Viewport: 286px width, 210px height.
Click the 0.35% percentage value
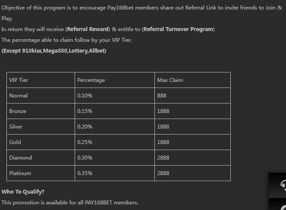click(85, 173)
